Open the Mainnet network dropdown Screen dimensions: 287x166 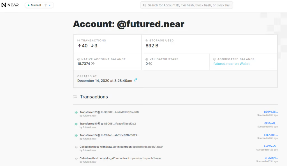(39, 5)
